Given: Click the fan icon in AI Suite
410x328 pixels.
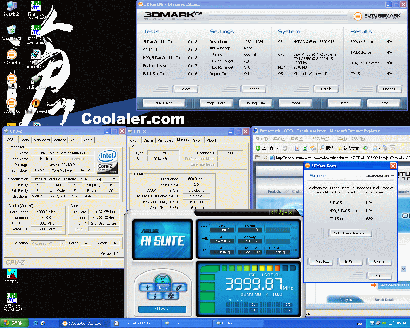Looking at the screenshot, I should tap(171, 296).
